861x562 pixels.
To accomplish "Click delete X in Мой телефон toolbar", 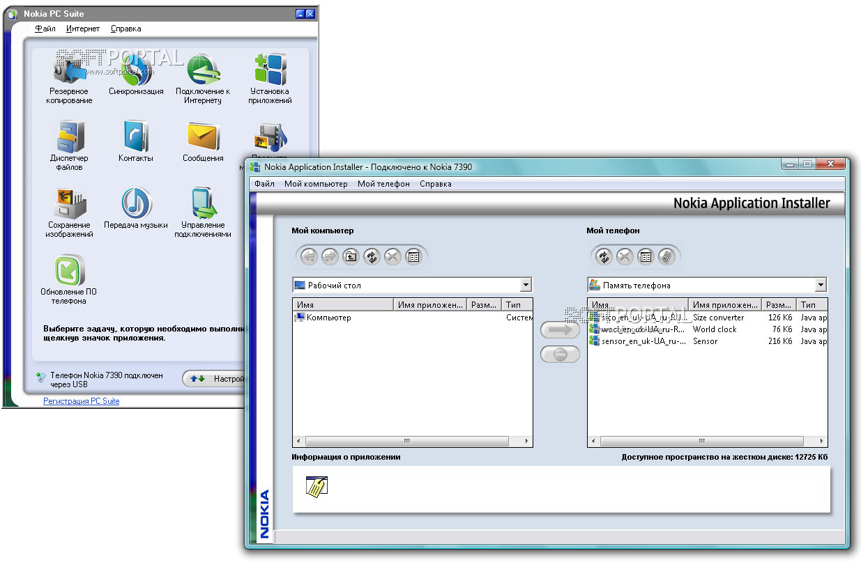I will [x=625, y=256].
